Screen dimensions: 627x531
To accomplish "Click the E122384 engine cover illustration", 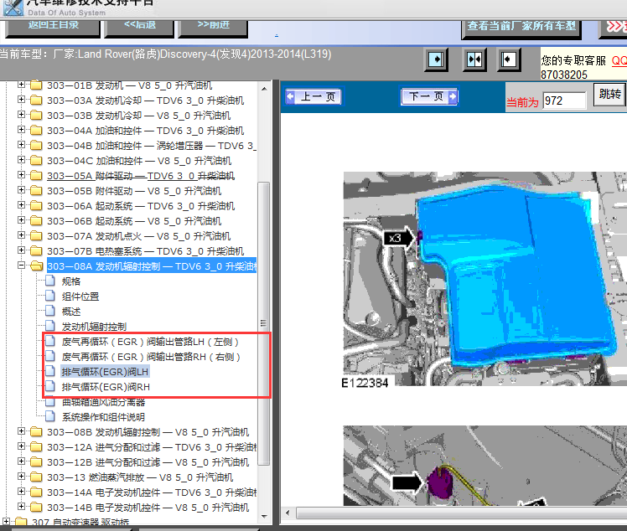I will click(485, 279).
